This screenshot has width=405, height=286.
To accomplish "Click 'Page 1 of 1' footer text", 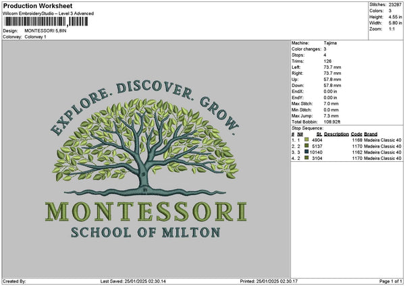I will [391, 281].
